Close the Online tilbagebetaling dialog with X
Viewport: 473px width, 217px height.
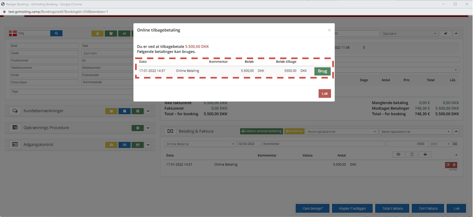pos(329,30)
